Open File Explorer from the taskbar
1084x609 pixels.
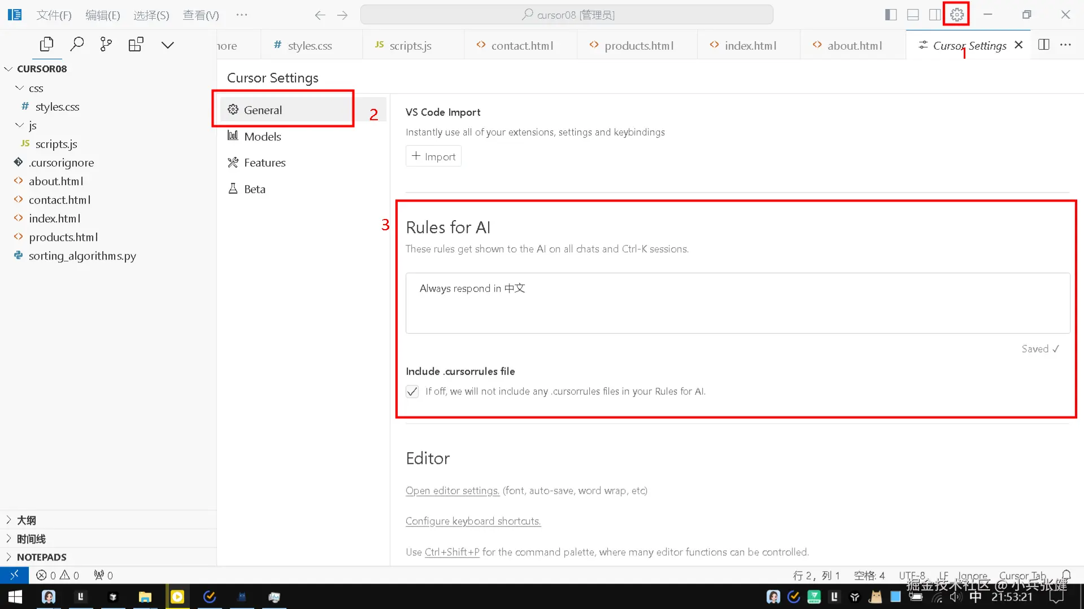click(145, 597)
